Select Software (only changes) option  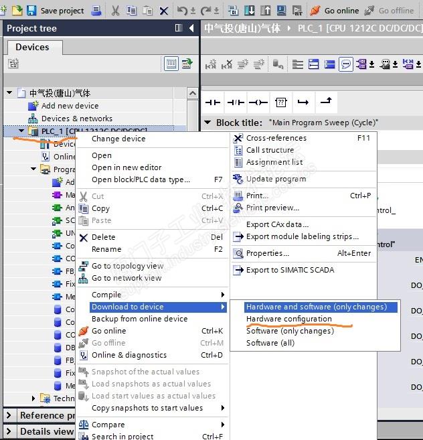[290, 331]
